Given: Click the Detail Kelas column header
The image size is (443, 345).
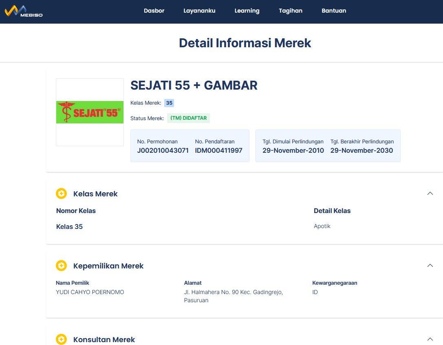Looking at the screenshot, I should click(332, 211).
